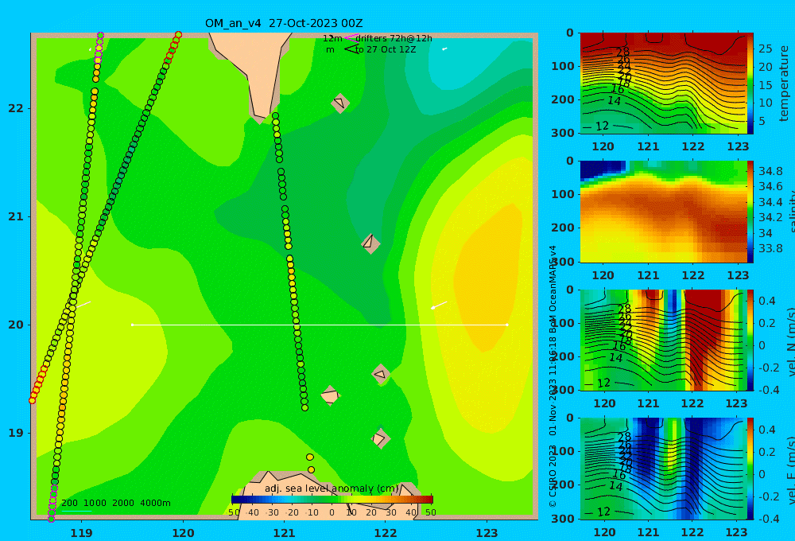
Task: Click the '25' temperature color bar tick
Action: (x=765, y=49)
